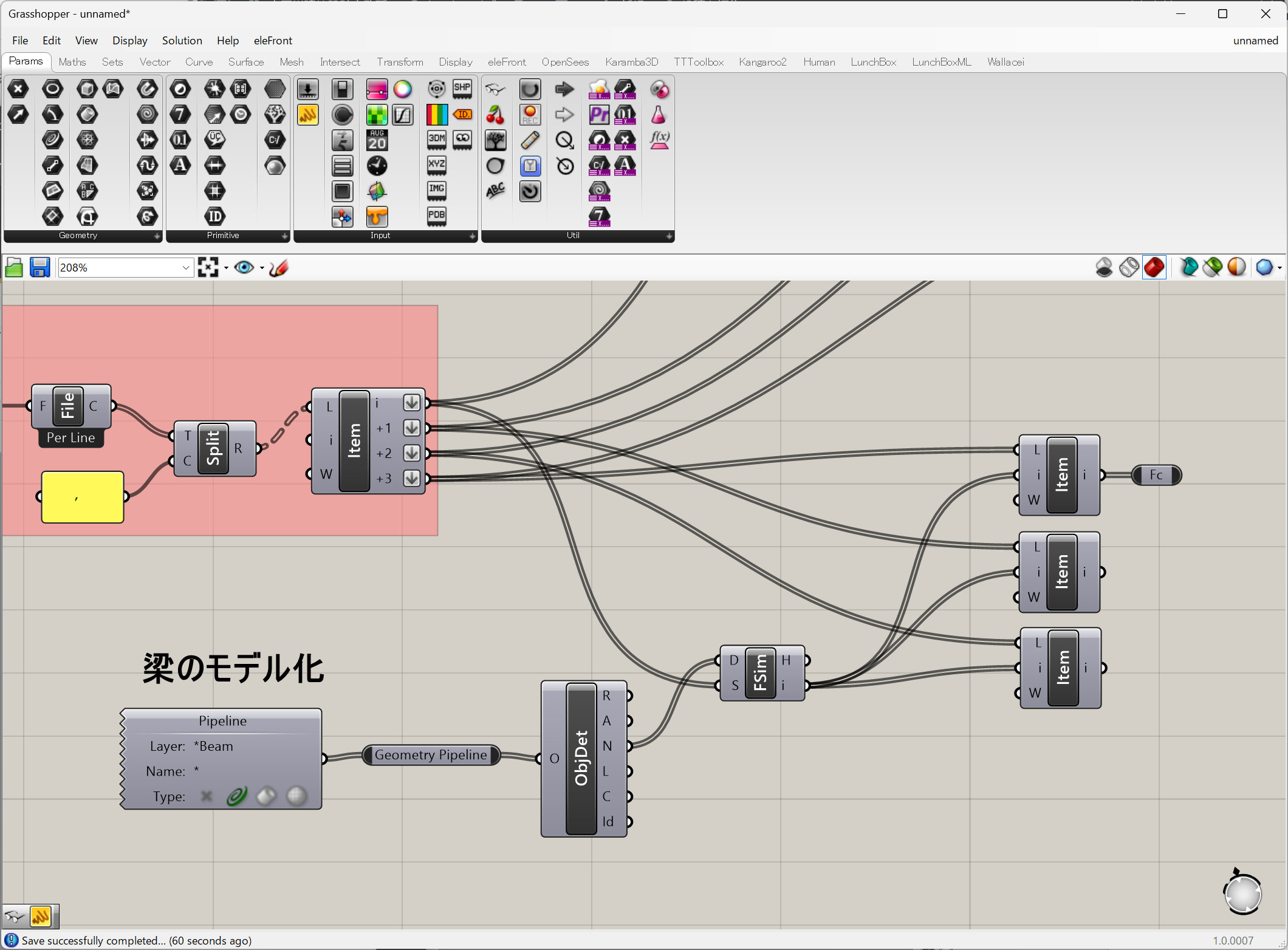
Task: Enable wireframe preview mode
Action: 1129,267
